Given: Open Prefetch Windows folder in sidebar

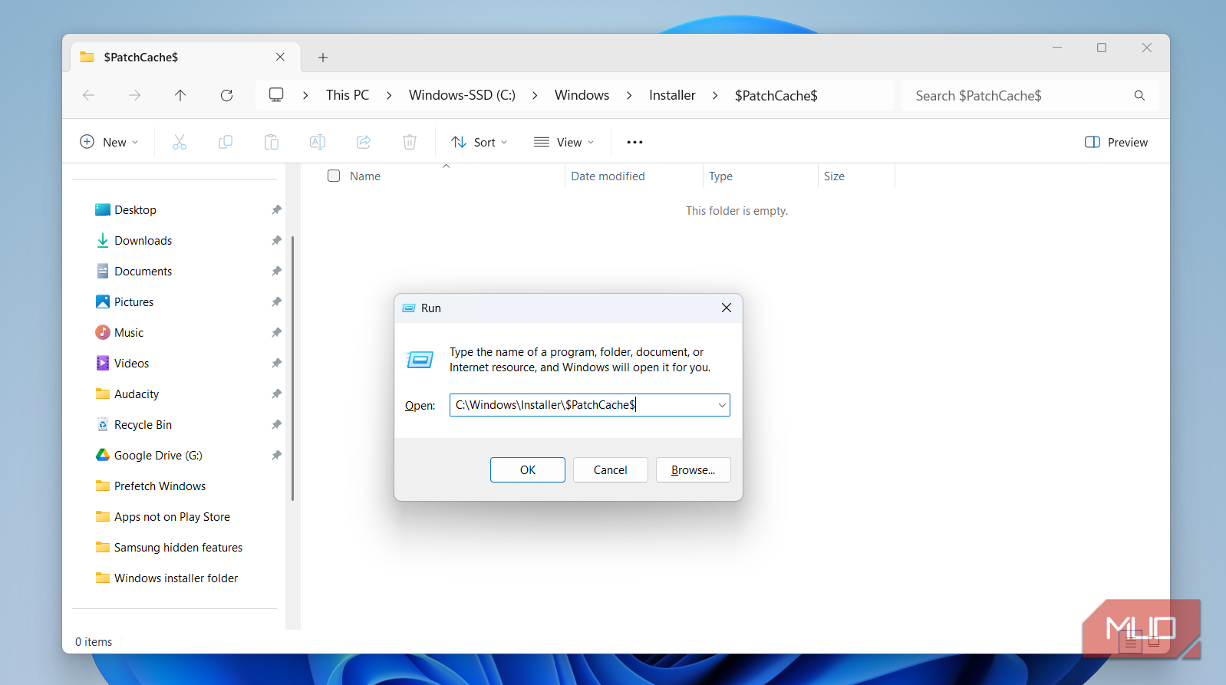Looking at the screenshot, I should click(160, 486).
